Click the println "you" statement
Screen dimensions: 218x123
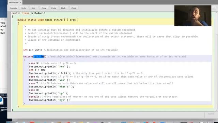(49, 80)
